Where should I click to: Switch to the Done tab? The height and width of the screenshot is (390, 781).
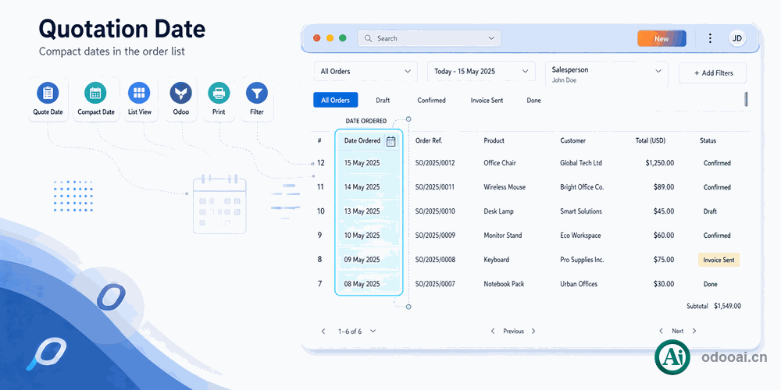pos(533,101)
